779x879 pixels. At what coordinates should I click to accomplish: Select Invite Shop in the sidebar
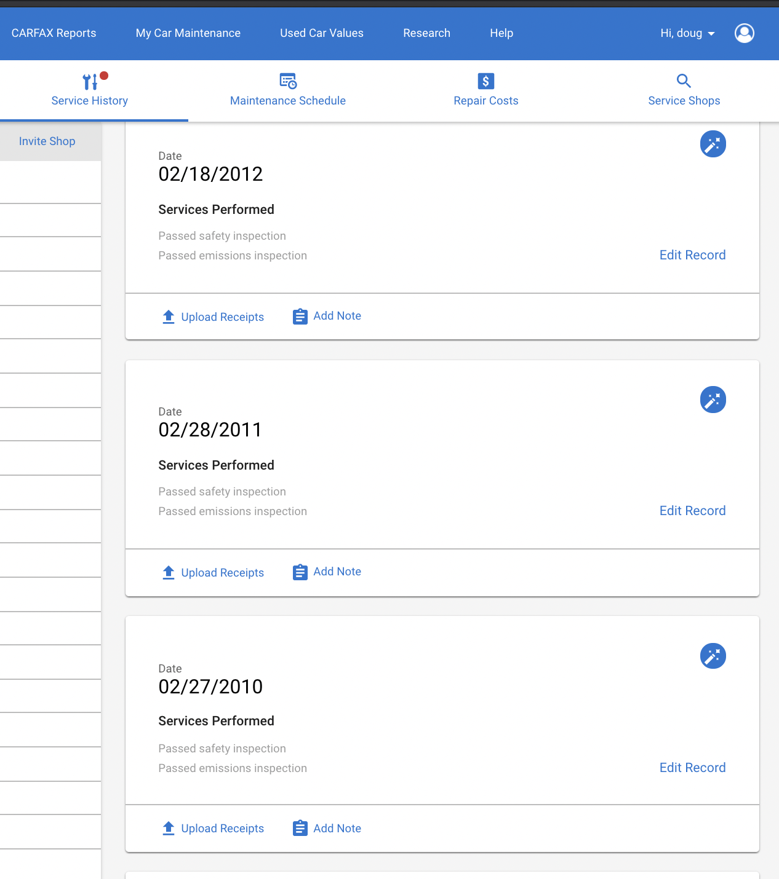(47, 141)
